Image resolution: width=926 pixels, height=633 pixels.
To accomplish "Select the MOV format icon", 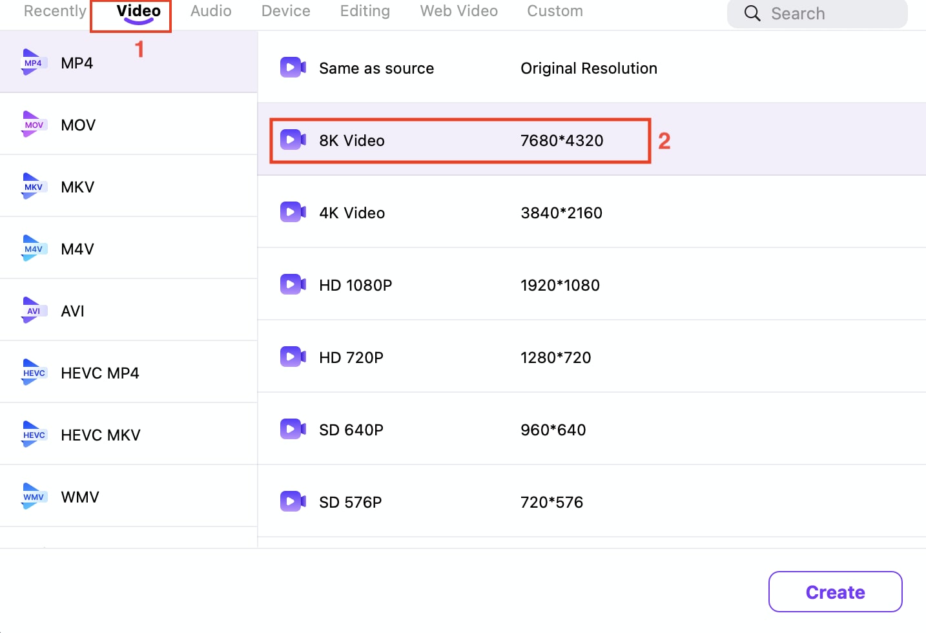I will pos(34,124).
